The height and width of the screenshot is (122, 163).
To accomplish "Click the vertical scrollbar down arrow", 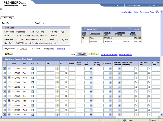I will [162, 114].
